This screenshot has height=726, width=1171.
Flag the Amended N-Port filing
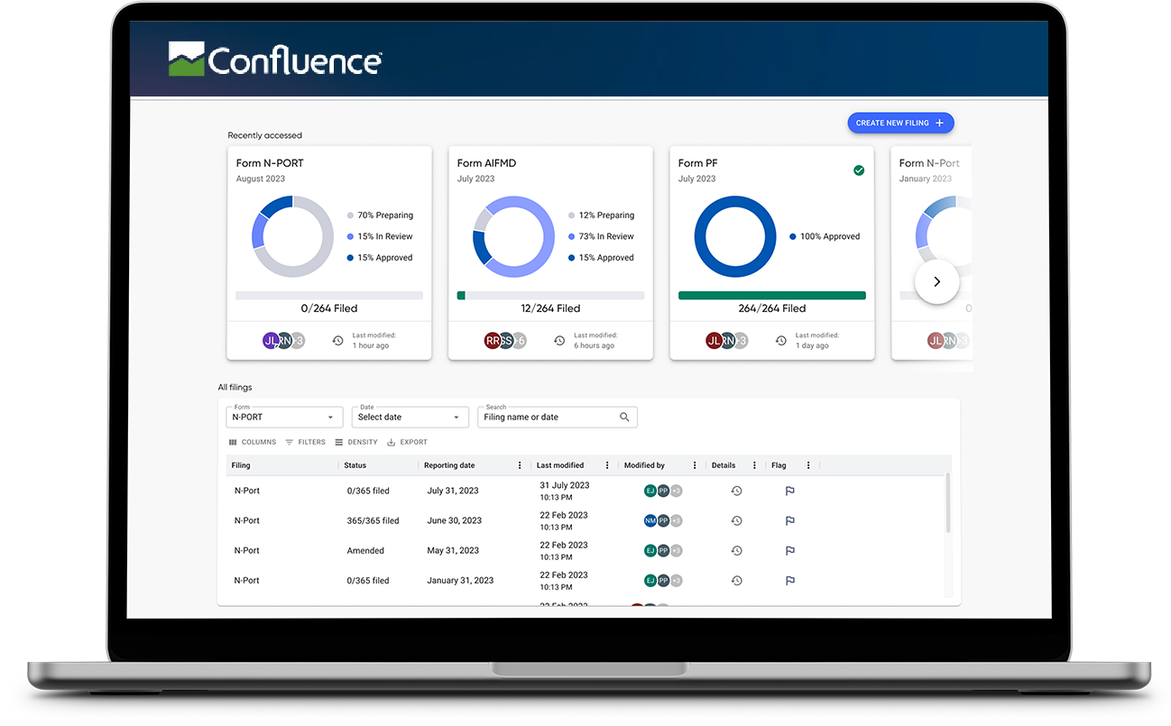click(789, 550)
